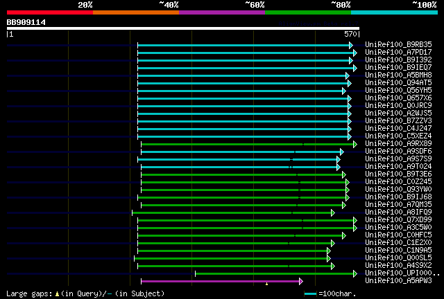Click the query end position 570

click(x=350, y=34)
